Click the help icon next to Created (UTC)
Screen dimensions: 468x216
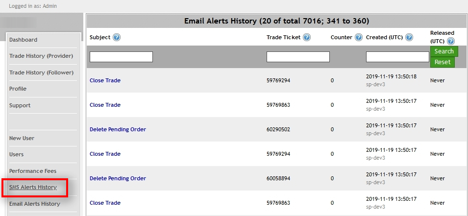pos(409,37)
